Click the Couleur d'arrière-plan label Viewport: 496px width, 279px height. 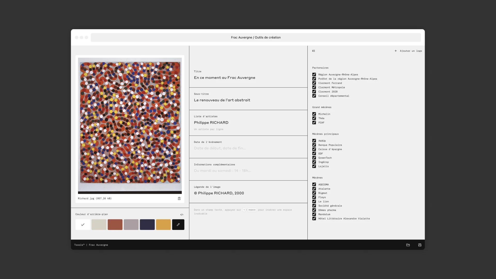click(91, 214)
